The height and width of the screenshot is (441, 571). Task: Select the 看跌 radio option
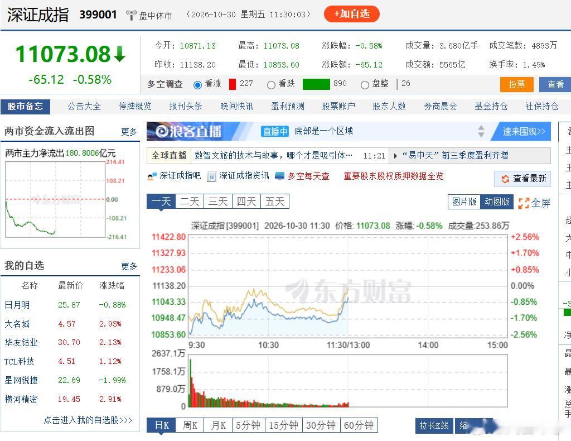tap(271, 85)
